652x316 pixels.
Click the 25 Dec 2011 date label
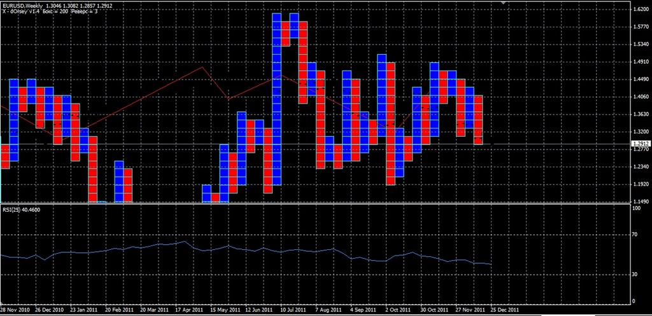[504, 310]
